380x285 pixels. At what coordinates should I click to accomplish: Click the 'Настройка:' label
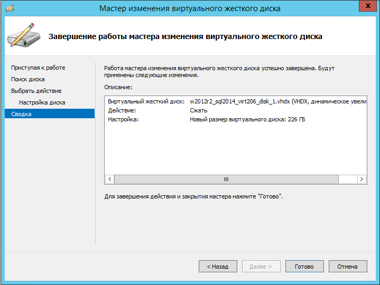coord(123,119)
